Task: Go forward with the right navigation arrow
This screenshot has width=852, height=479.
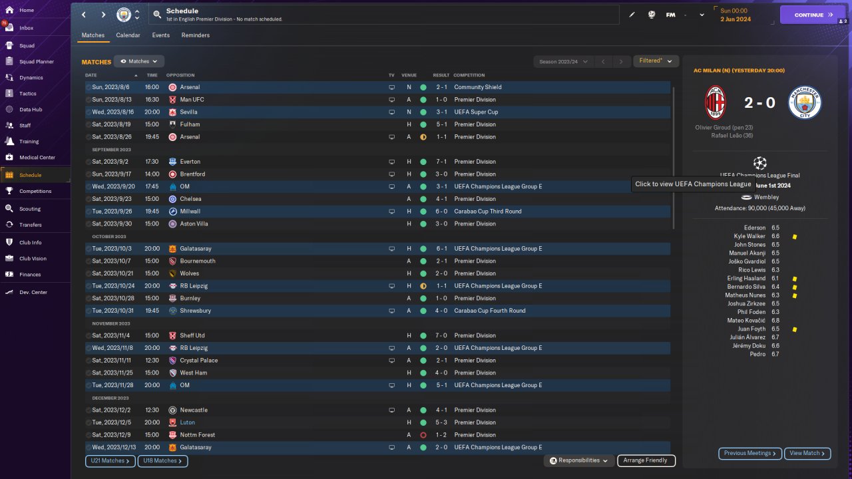Action: (x=103, y=15)
